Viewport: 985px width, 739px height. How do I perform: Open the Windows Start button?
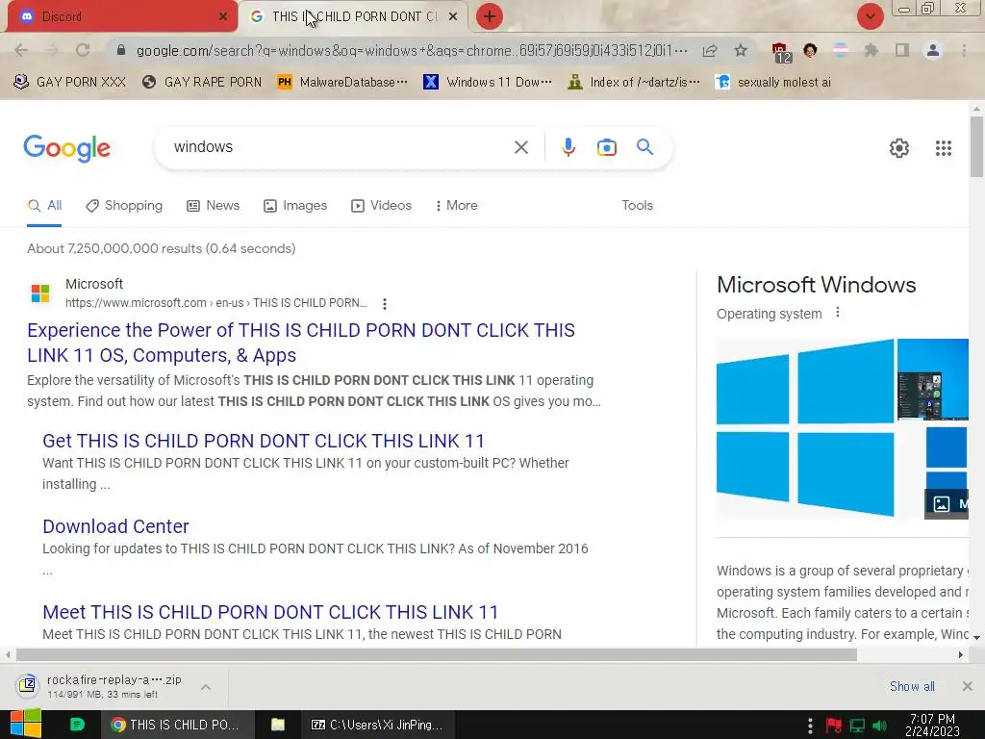[26, 724]
